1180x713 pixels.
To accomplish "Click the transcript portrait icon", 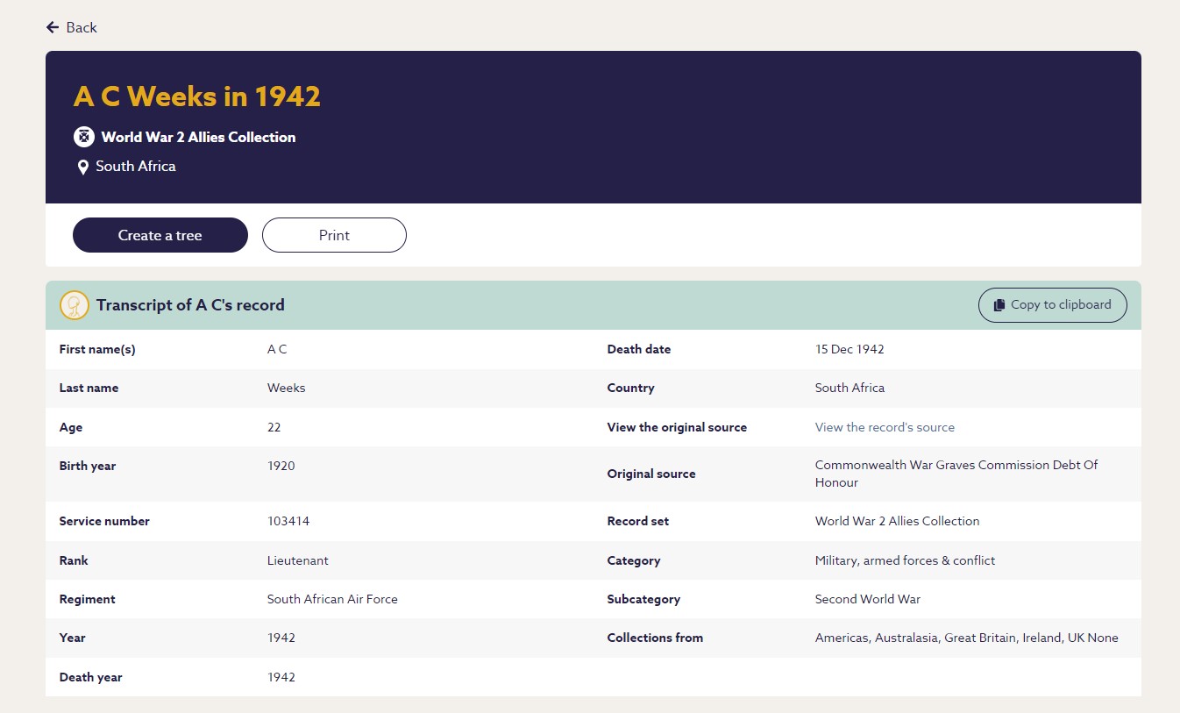I will click(75, 305).
